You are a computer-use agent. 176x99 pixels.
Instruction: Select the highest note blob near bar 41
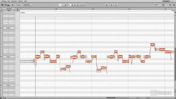(x=153, y=45)
